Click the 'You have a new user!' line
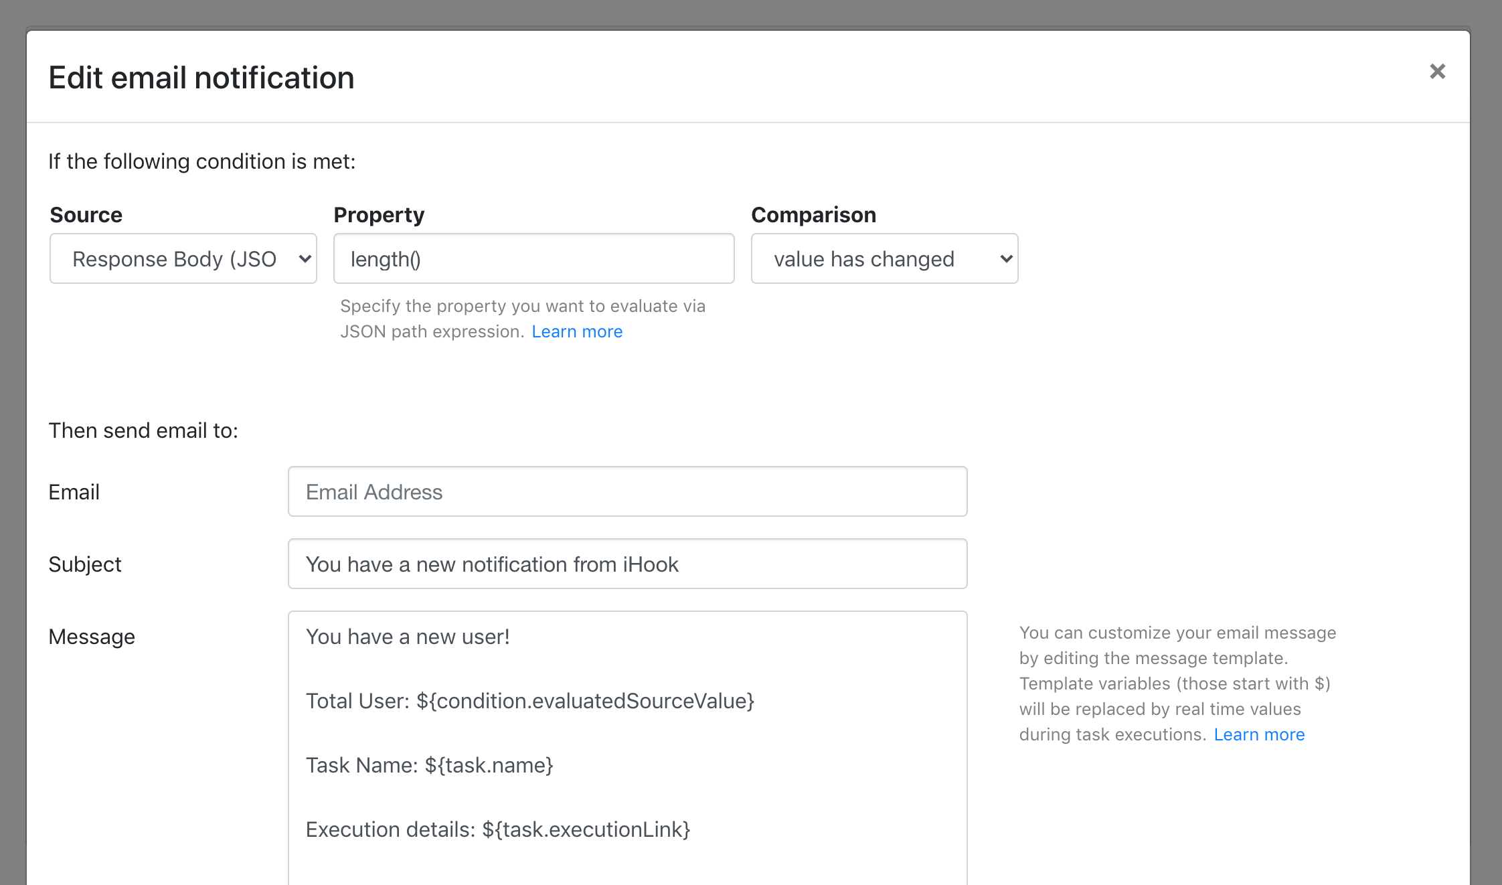This screenshot has width=1502, height=885. click(408, 637)
